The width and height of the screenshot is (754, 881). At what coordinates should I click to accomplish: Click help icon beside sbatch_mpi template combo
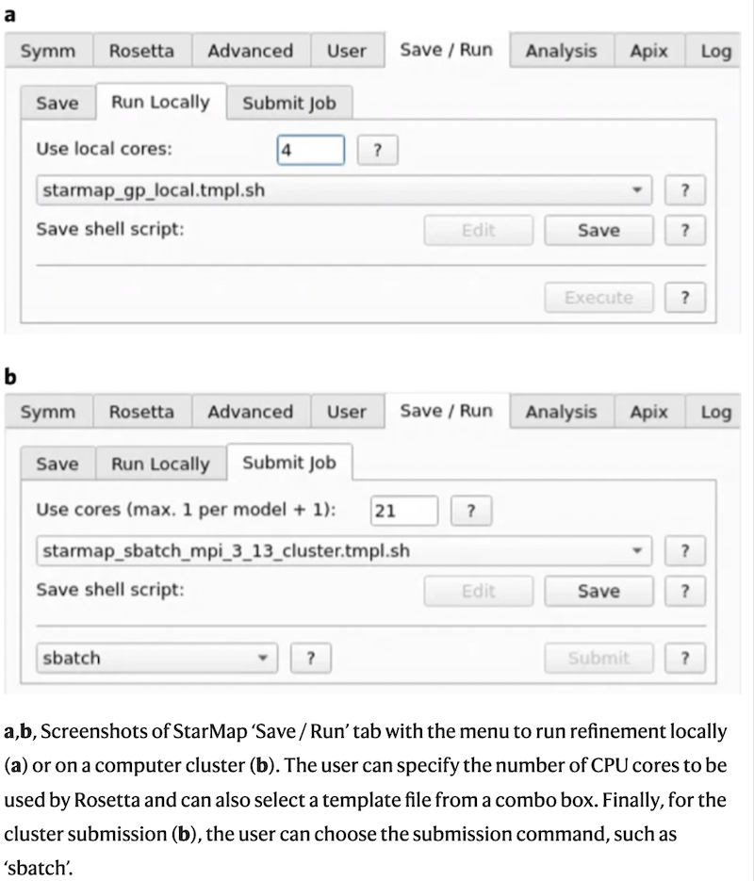(685, 551)
